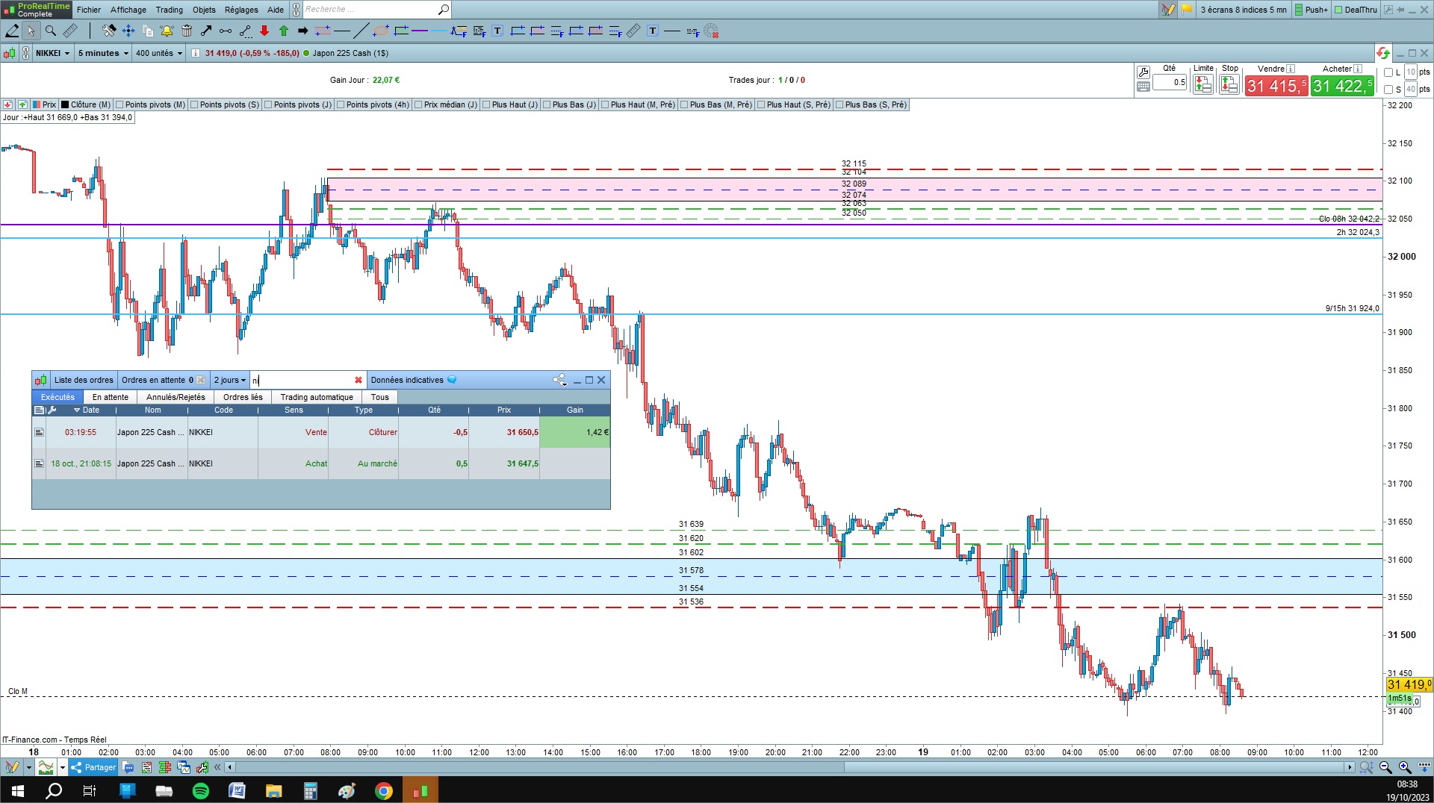Image resolution: width=1434 pixels, height=803 pixels.
Task: Click the share icon in orders window
Action: [x=559, y=380]
